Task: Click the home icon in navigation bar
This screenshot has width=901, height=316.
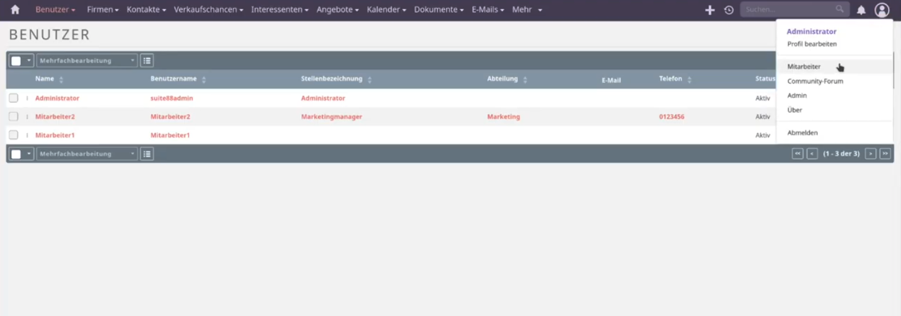Action: tap(15, 10)
